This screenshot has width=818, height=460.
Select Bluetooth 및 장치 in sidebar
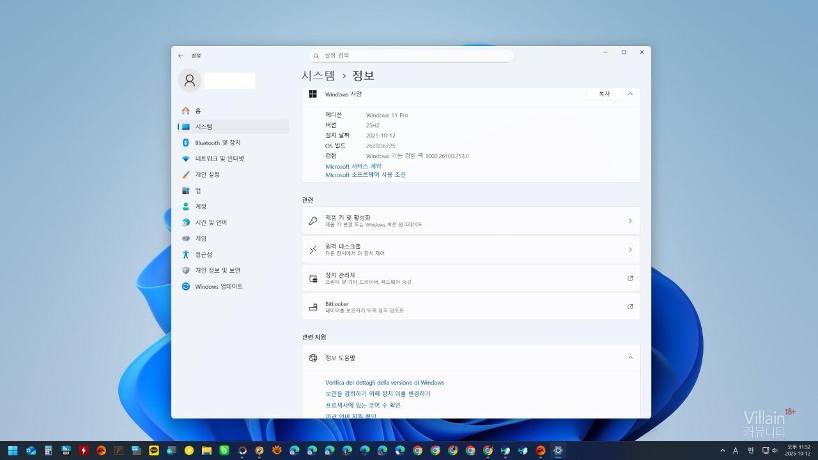[x=217, y=142]
